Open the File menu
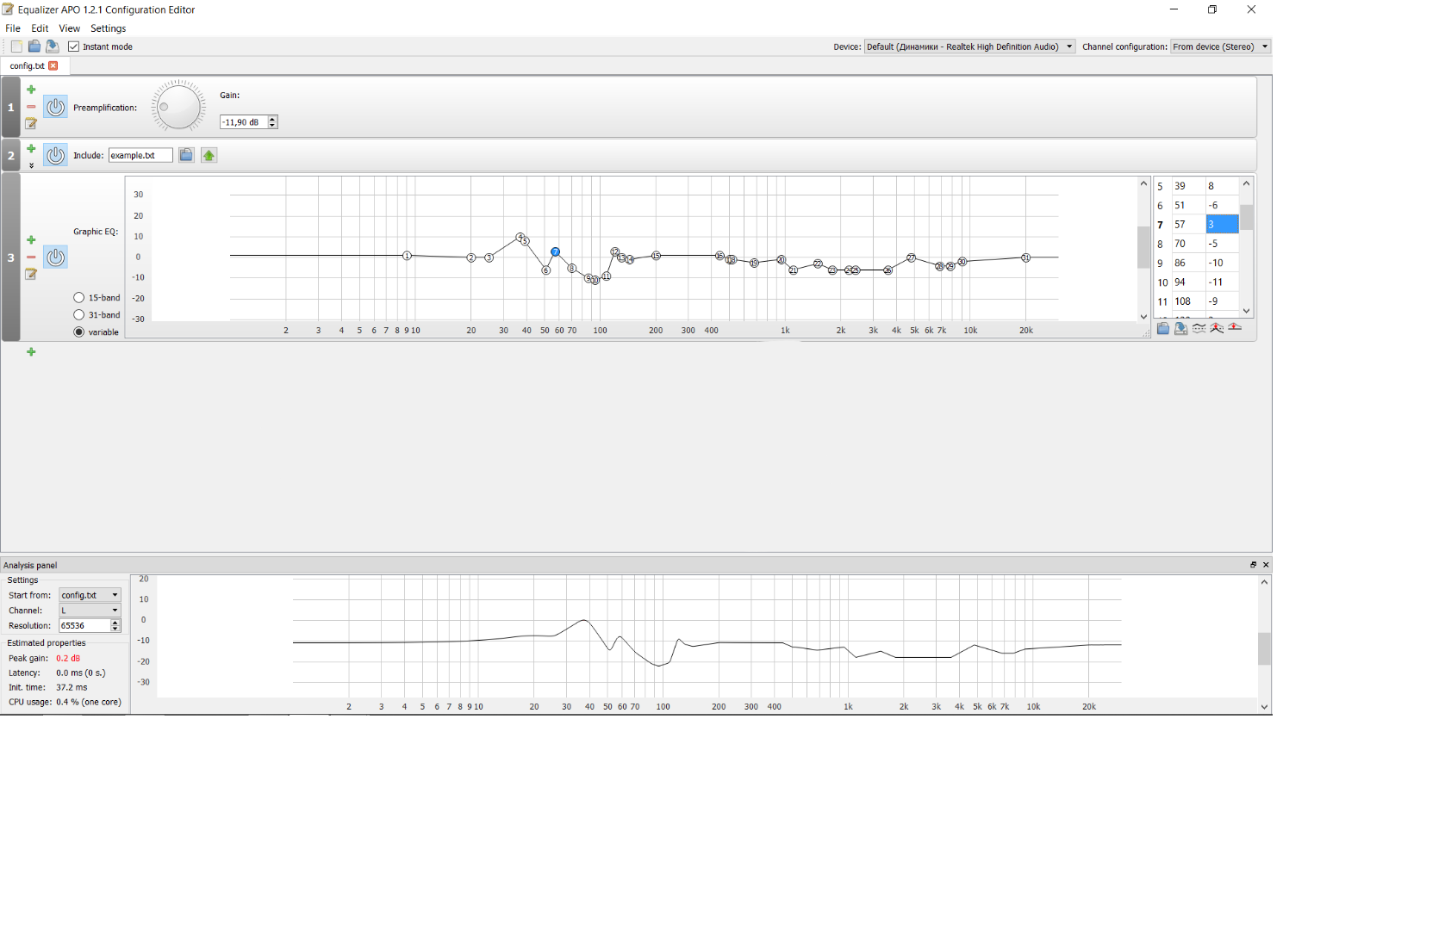 [x=13, y=28]
